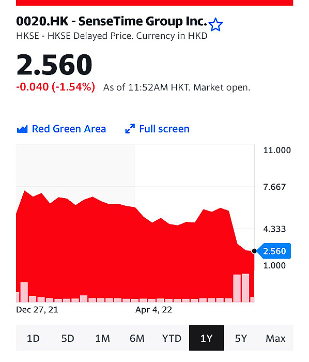This screenshot has height=362, width=309.
Task: Click the Apr 4, 22 date label
Action: pyautogui.click(x=154, y=310)
